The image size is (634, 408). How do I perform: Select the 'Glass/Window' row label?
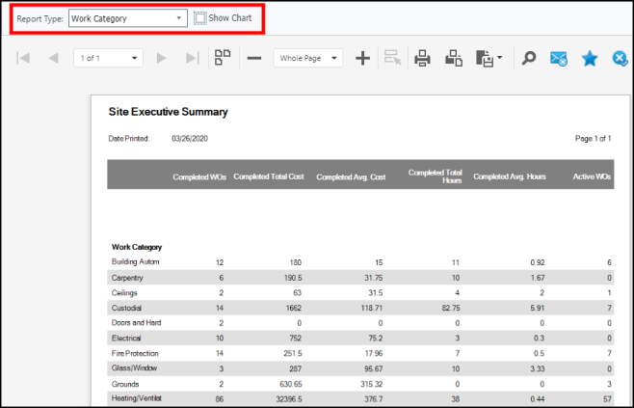pos(134,368)
